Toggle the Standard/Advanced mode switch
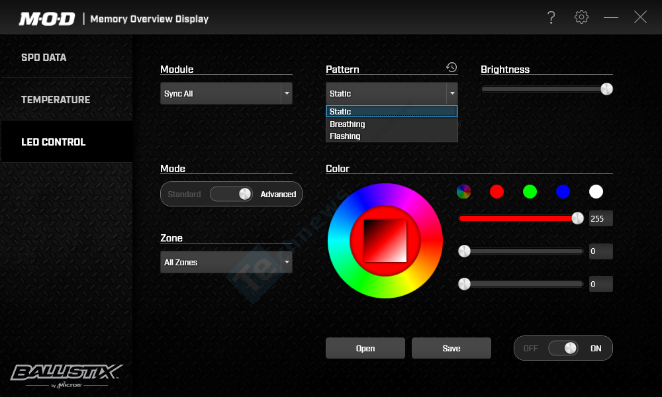This screenshot has width=662, height=397. click(231, 194)
